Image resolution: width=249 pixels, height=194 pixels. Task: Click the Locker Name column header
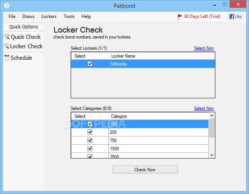[x=162, y=56]
